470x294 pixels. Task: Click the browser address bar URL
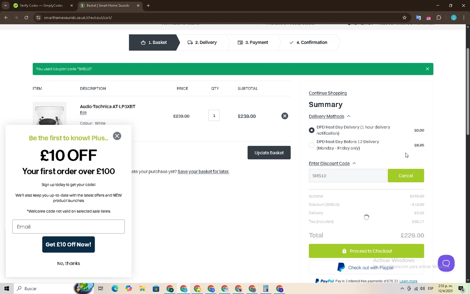(x=78, y=18)
